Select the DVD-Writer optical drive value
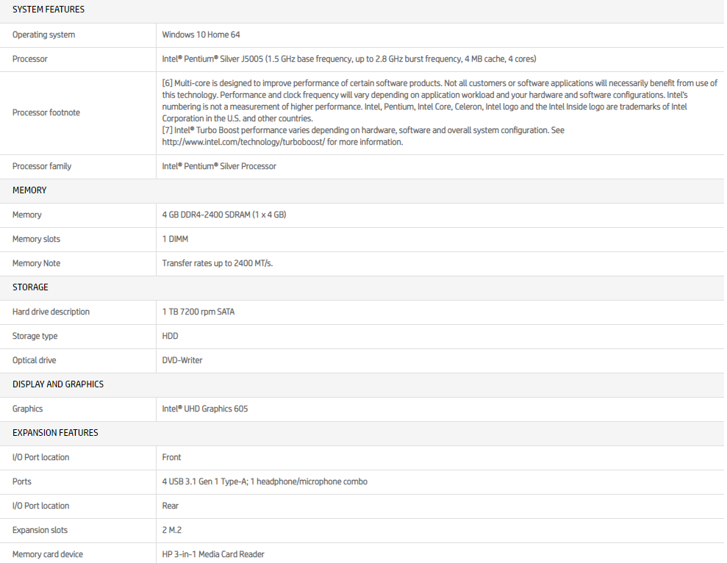This screenshot has height=563, width=727. point(182,360)
